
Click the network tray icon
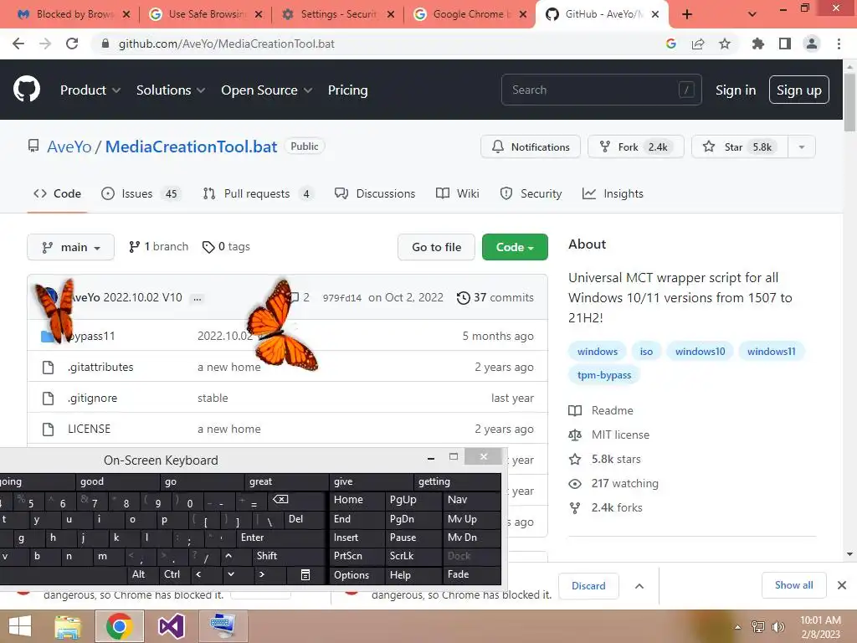tap(758, 626)
